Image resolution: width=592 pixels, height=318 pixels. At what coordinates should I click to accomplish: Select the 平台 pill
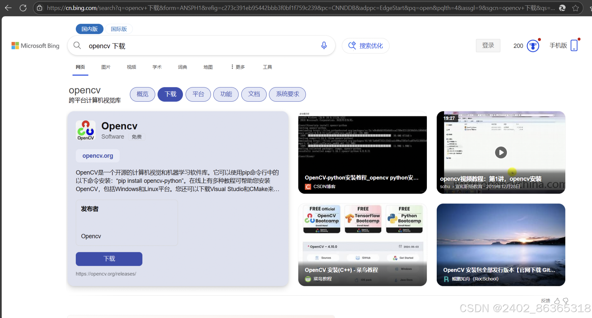coord(198,94)
